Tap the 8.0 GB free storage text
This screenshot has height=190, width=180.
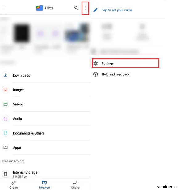point(20,177)
